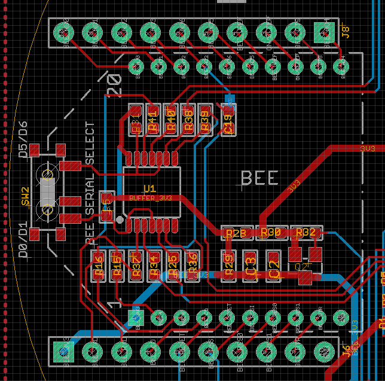This screenshot has height=381, width=385.
Task: Select resistor R40 footprint
Action: click(x=170, y=120)
